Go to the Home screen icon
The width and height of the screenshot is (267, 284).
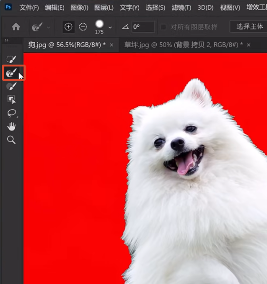point(16,27)
